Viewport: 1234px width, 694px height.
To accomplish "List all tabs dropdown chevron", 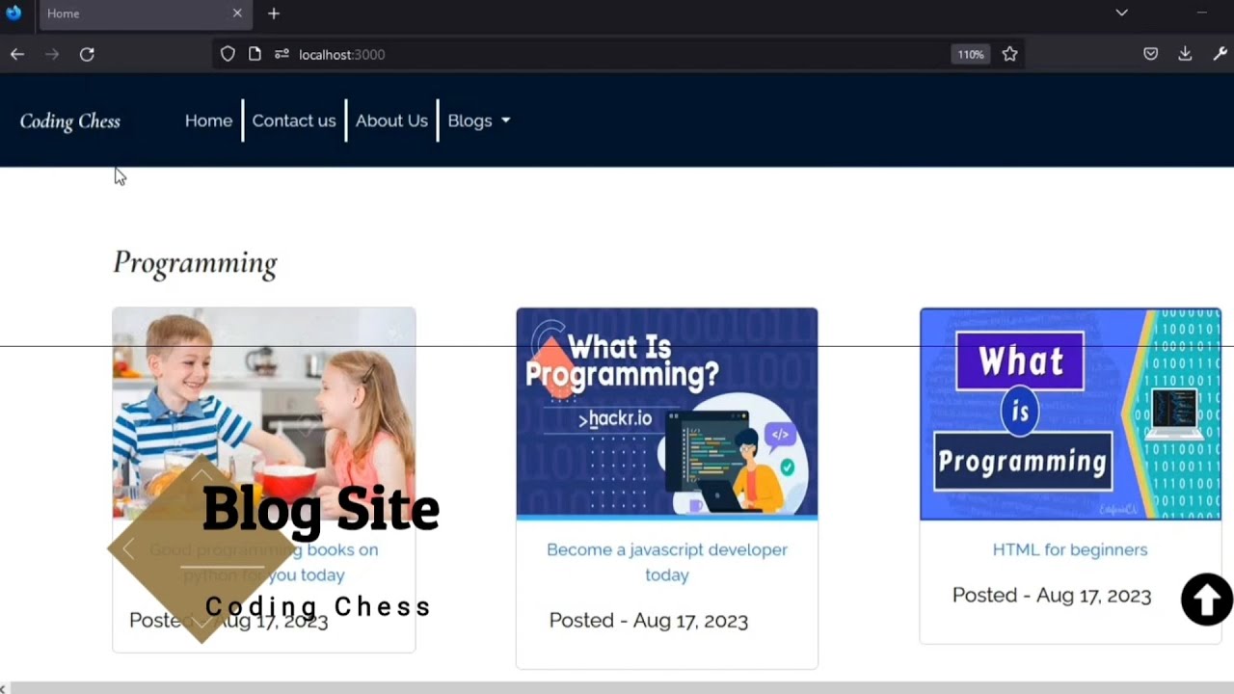I will tap(1121, 13).
